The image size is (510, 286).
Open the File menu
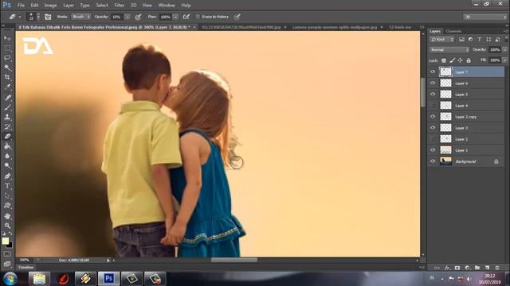click(21, 6)
